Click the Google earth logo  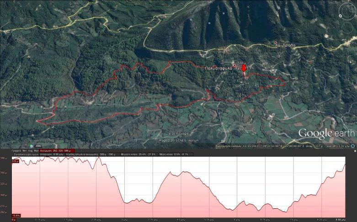(x=326, y=134)
